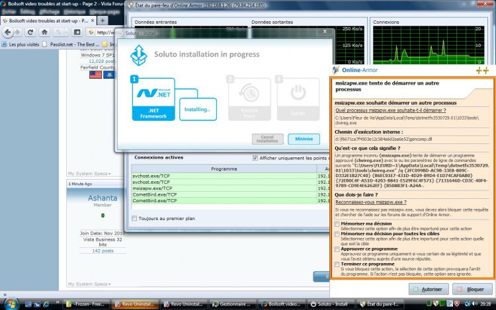Image resolution: width=496 pixels, height=310 pixels.
Task: Open Ashanta's 142 posts link
Action: (103, 251)
